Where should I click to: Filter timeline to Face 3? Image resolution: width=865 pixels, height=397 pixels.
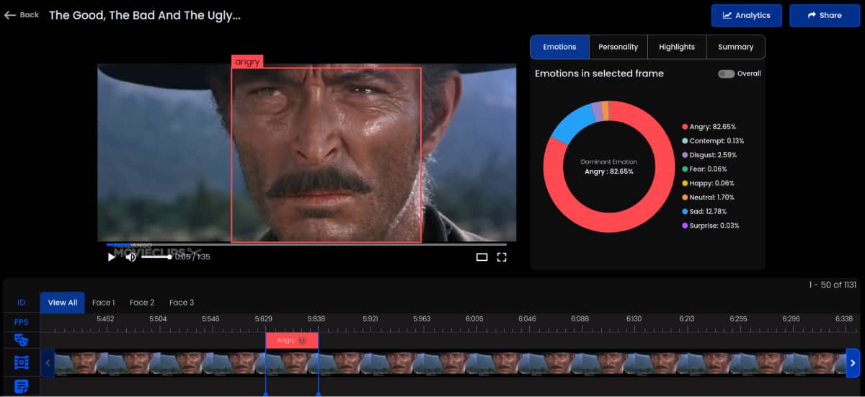click(x=182, y=303)
